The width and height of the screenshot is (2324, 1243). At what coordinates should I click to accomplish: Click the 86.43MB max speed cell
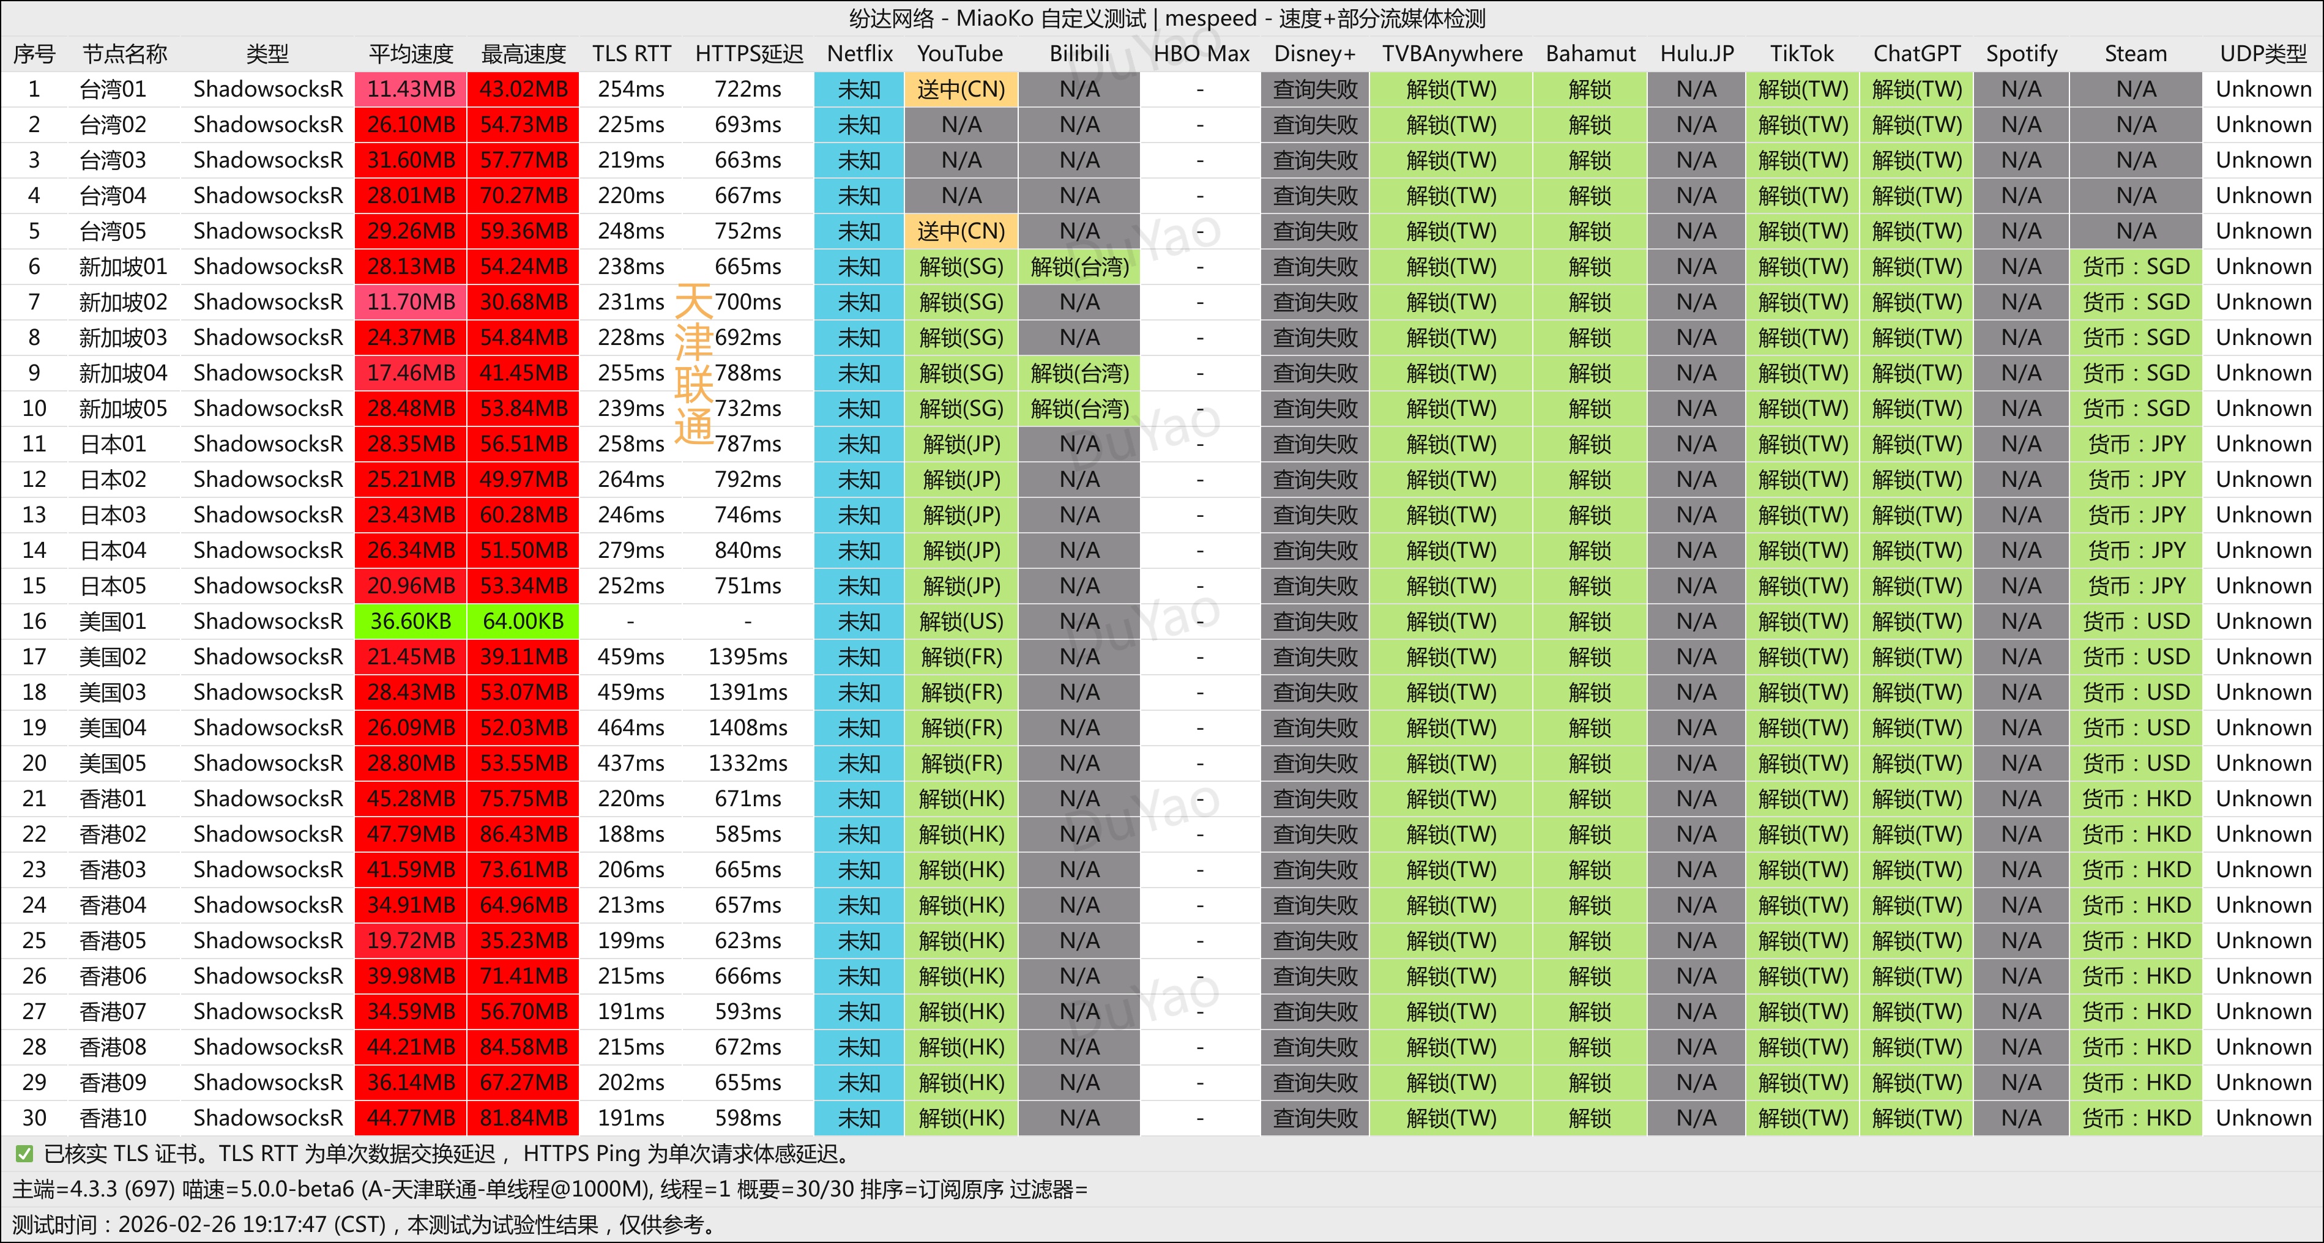[523, 834]
